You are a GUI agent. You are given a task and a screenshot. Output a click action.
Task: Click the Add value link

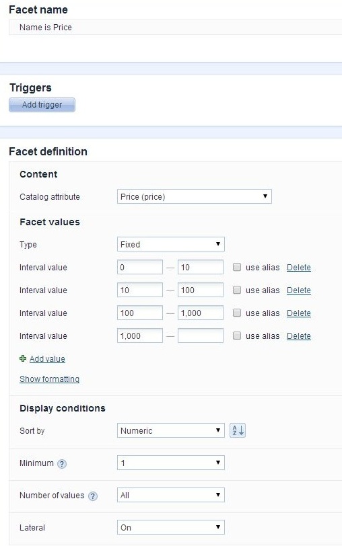click(x=47, y=358)
